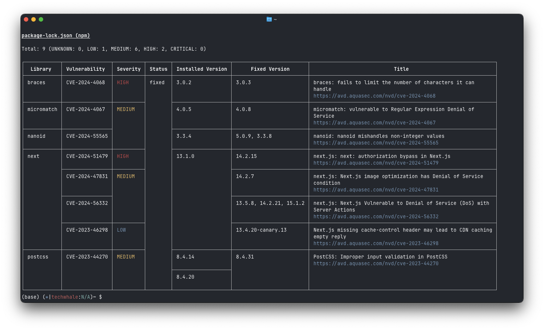Click the package-lock.json (npm) heading

click(x=56, y=36)
